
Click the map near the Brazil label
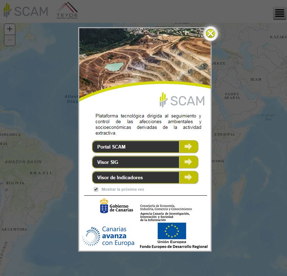pos(41,172)
